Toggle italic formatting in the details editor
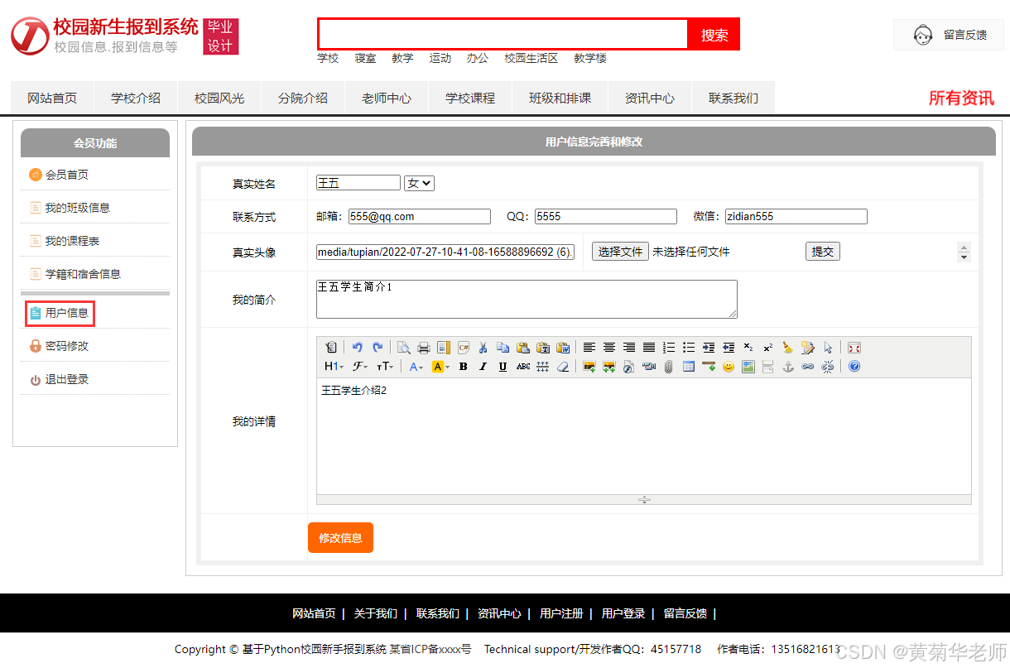 point(483,366)
